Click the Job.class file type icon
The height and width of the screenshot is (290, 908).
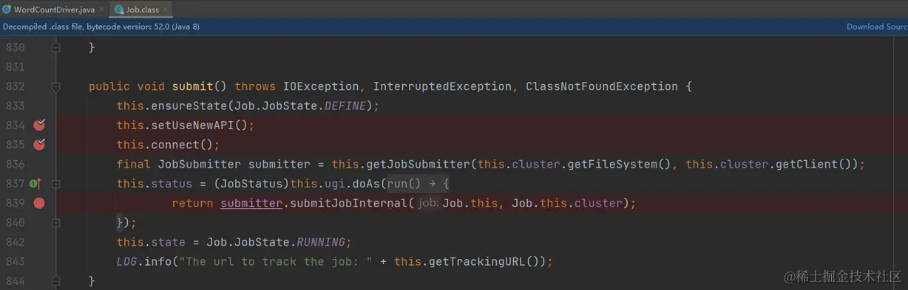(118, 10)
